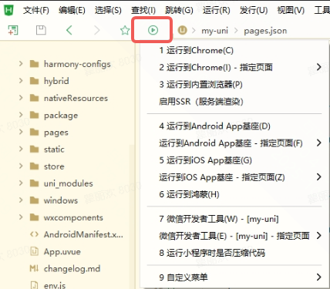This screenshot has width=330, height=289.
Task: Open the 运行(R) menu
Action: coord(217,10)
